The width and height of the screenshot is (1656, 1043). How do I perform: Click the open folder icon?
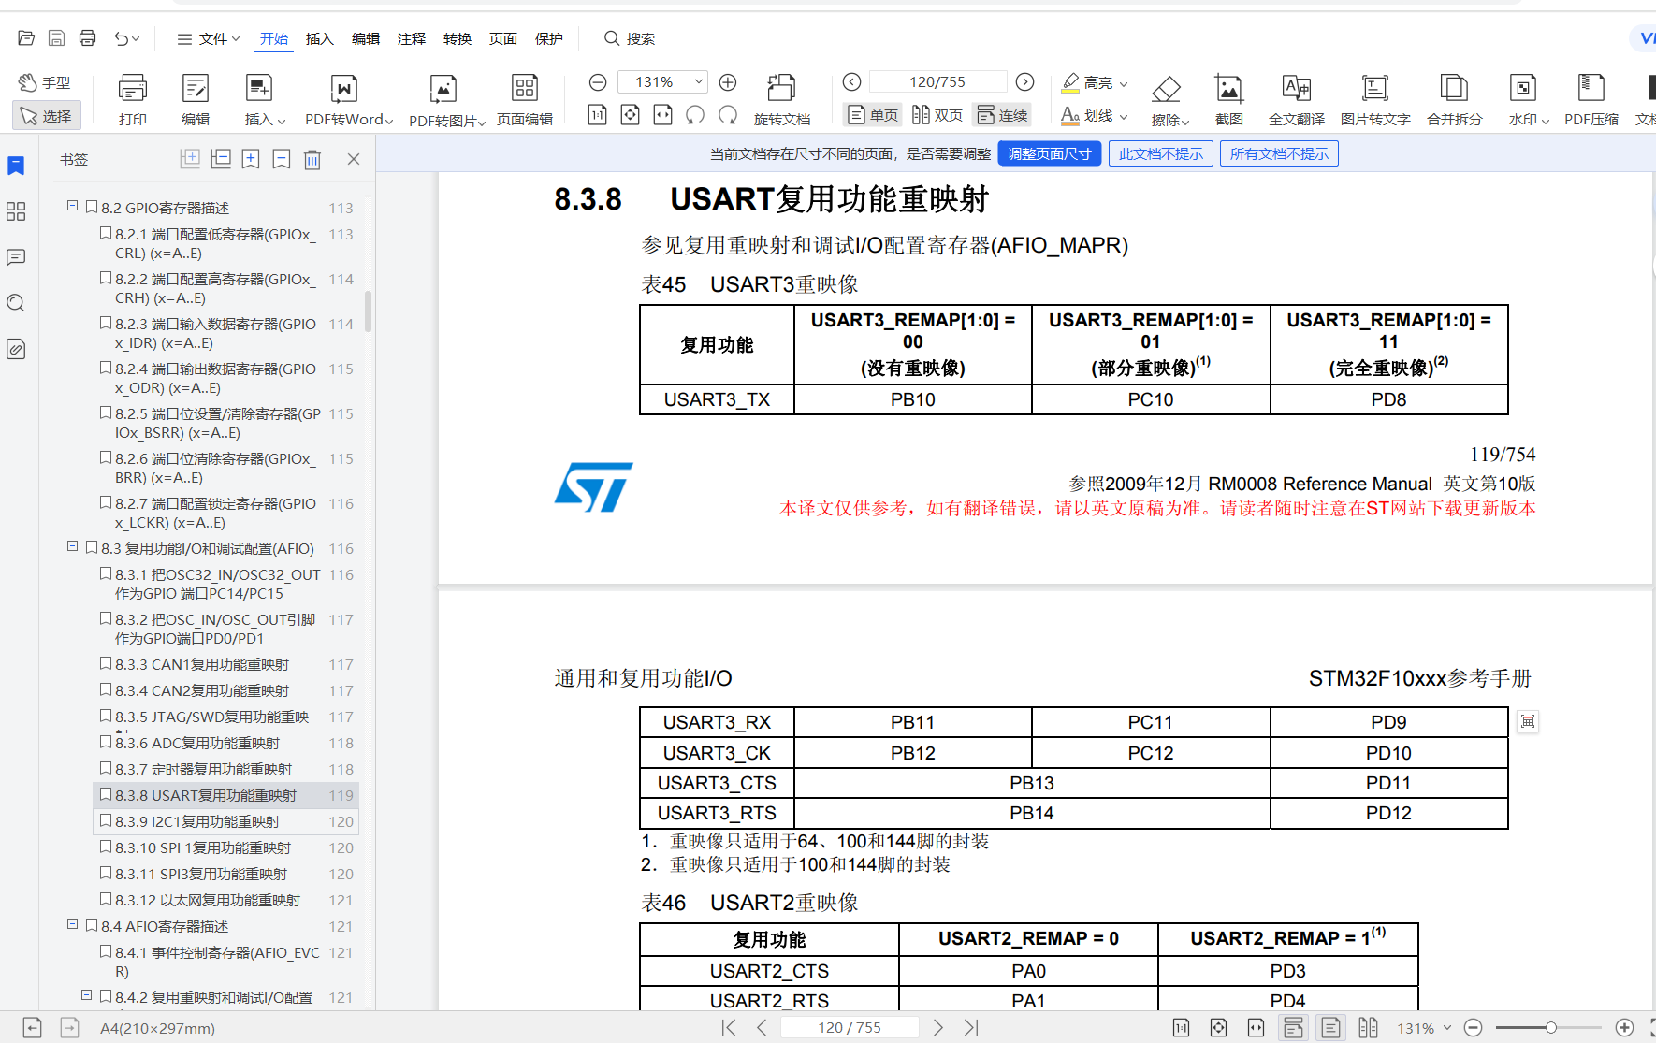click(x=26, y=38)
